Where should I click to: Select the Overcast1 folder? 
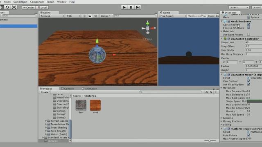pos(61,101)
